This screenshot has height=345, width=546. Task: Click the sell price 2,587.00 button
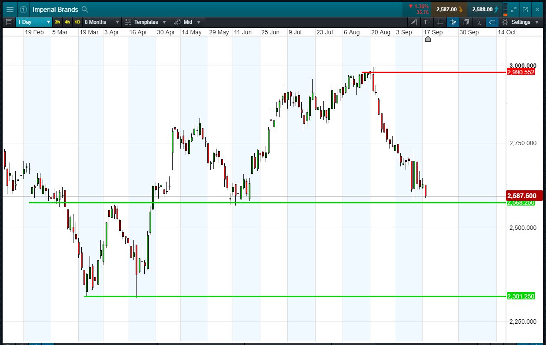(449, 9)
